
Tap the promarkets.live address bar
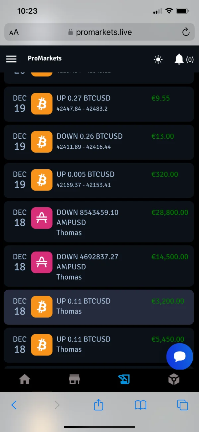point(99,32)
